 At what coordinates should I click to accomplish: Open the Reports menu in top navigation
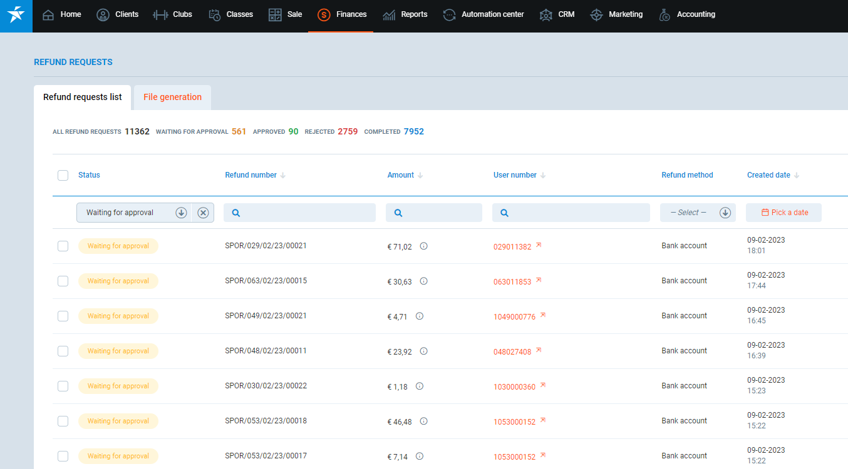click(x=405, y=14)
